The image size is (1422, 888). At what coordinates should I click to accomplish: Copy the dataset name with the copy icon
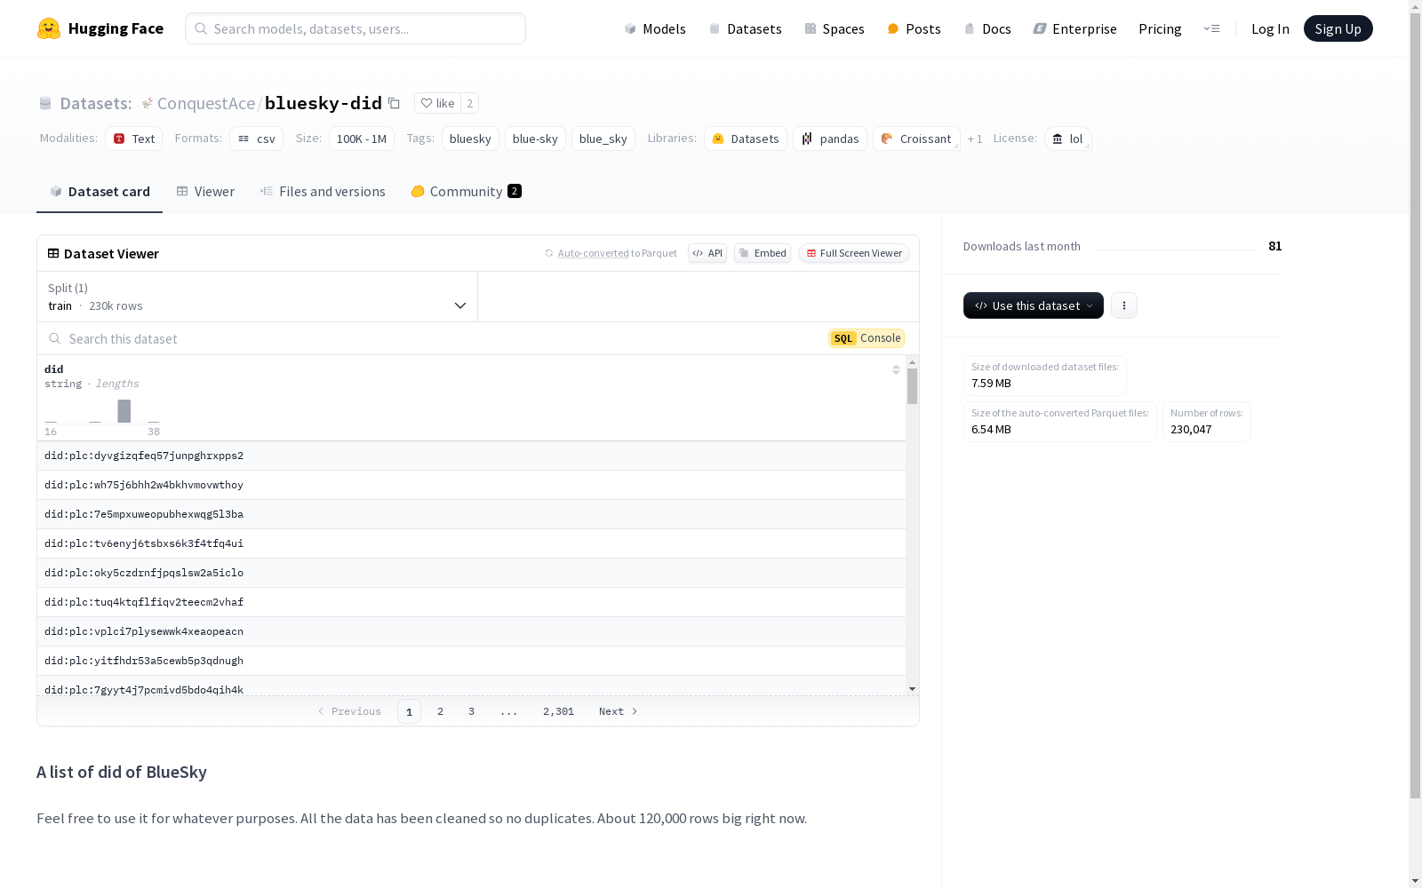pos(394,104)
